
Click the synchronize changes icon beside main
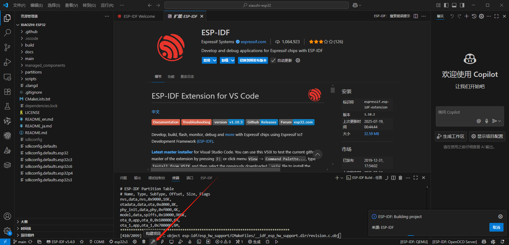(x=30, y=242)
